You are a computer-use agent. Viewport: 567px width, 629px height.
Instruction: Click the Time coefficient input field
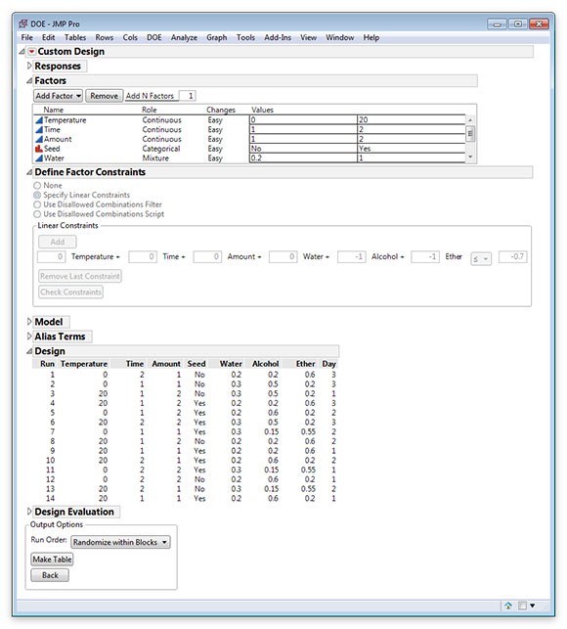click(143, 256)
